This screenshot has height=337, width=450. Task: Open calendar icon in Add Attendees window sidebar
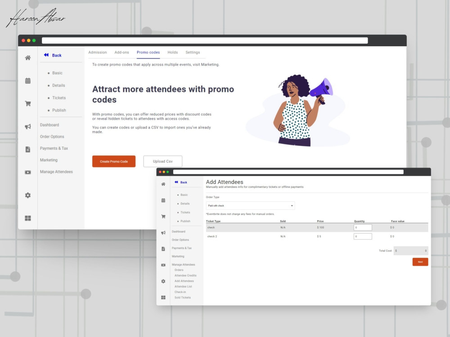[163, 200]
